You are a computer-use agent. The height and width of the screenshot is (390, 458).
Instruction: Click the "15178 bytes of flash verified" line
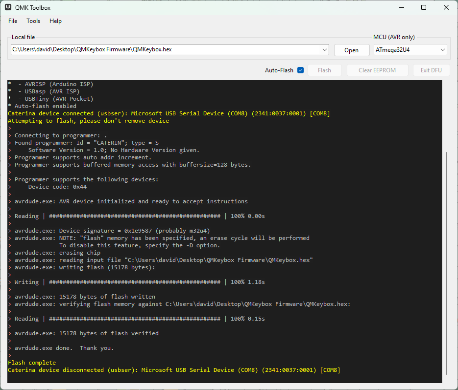[87, 333]
